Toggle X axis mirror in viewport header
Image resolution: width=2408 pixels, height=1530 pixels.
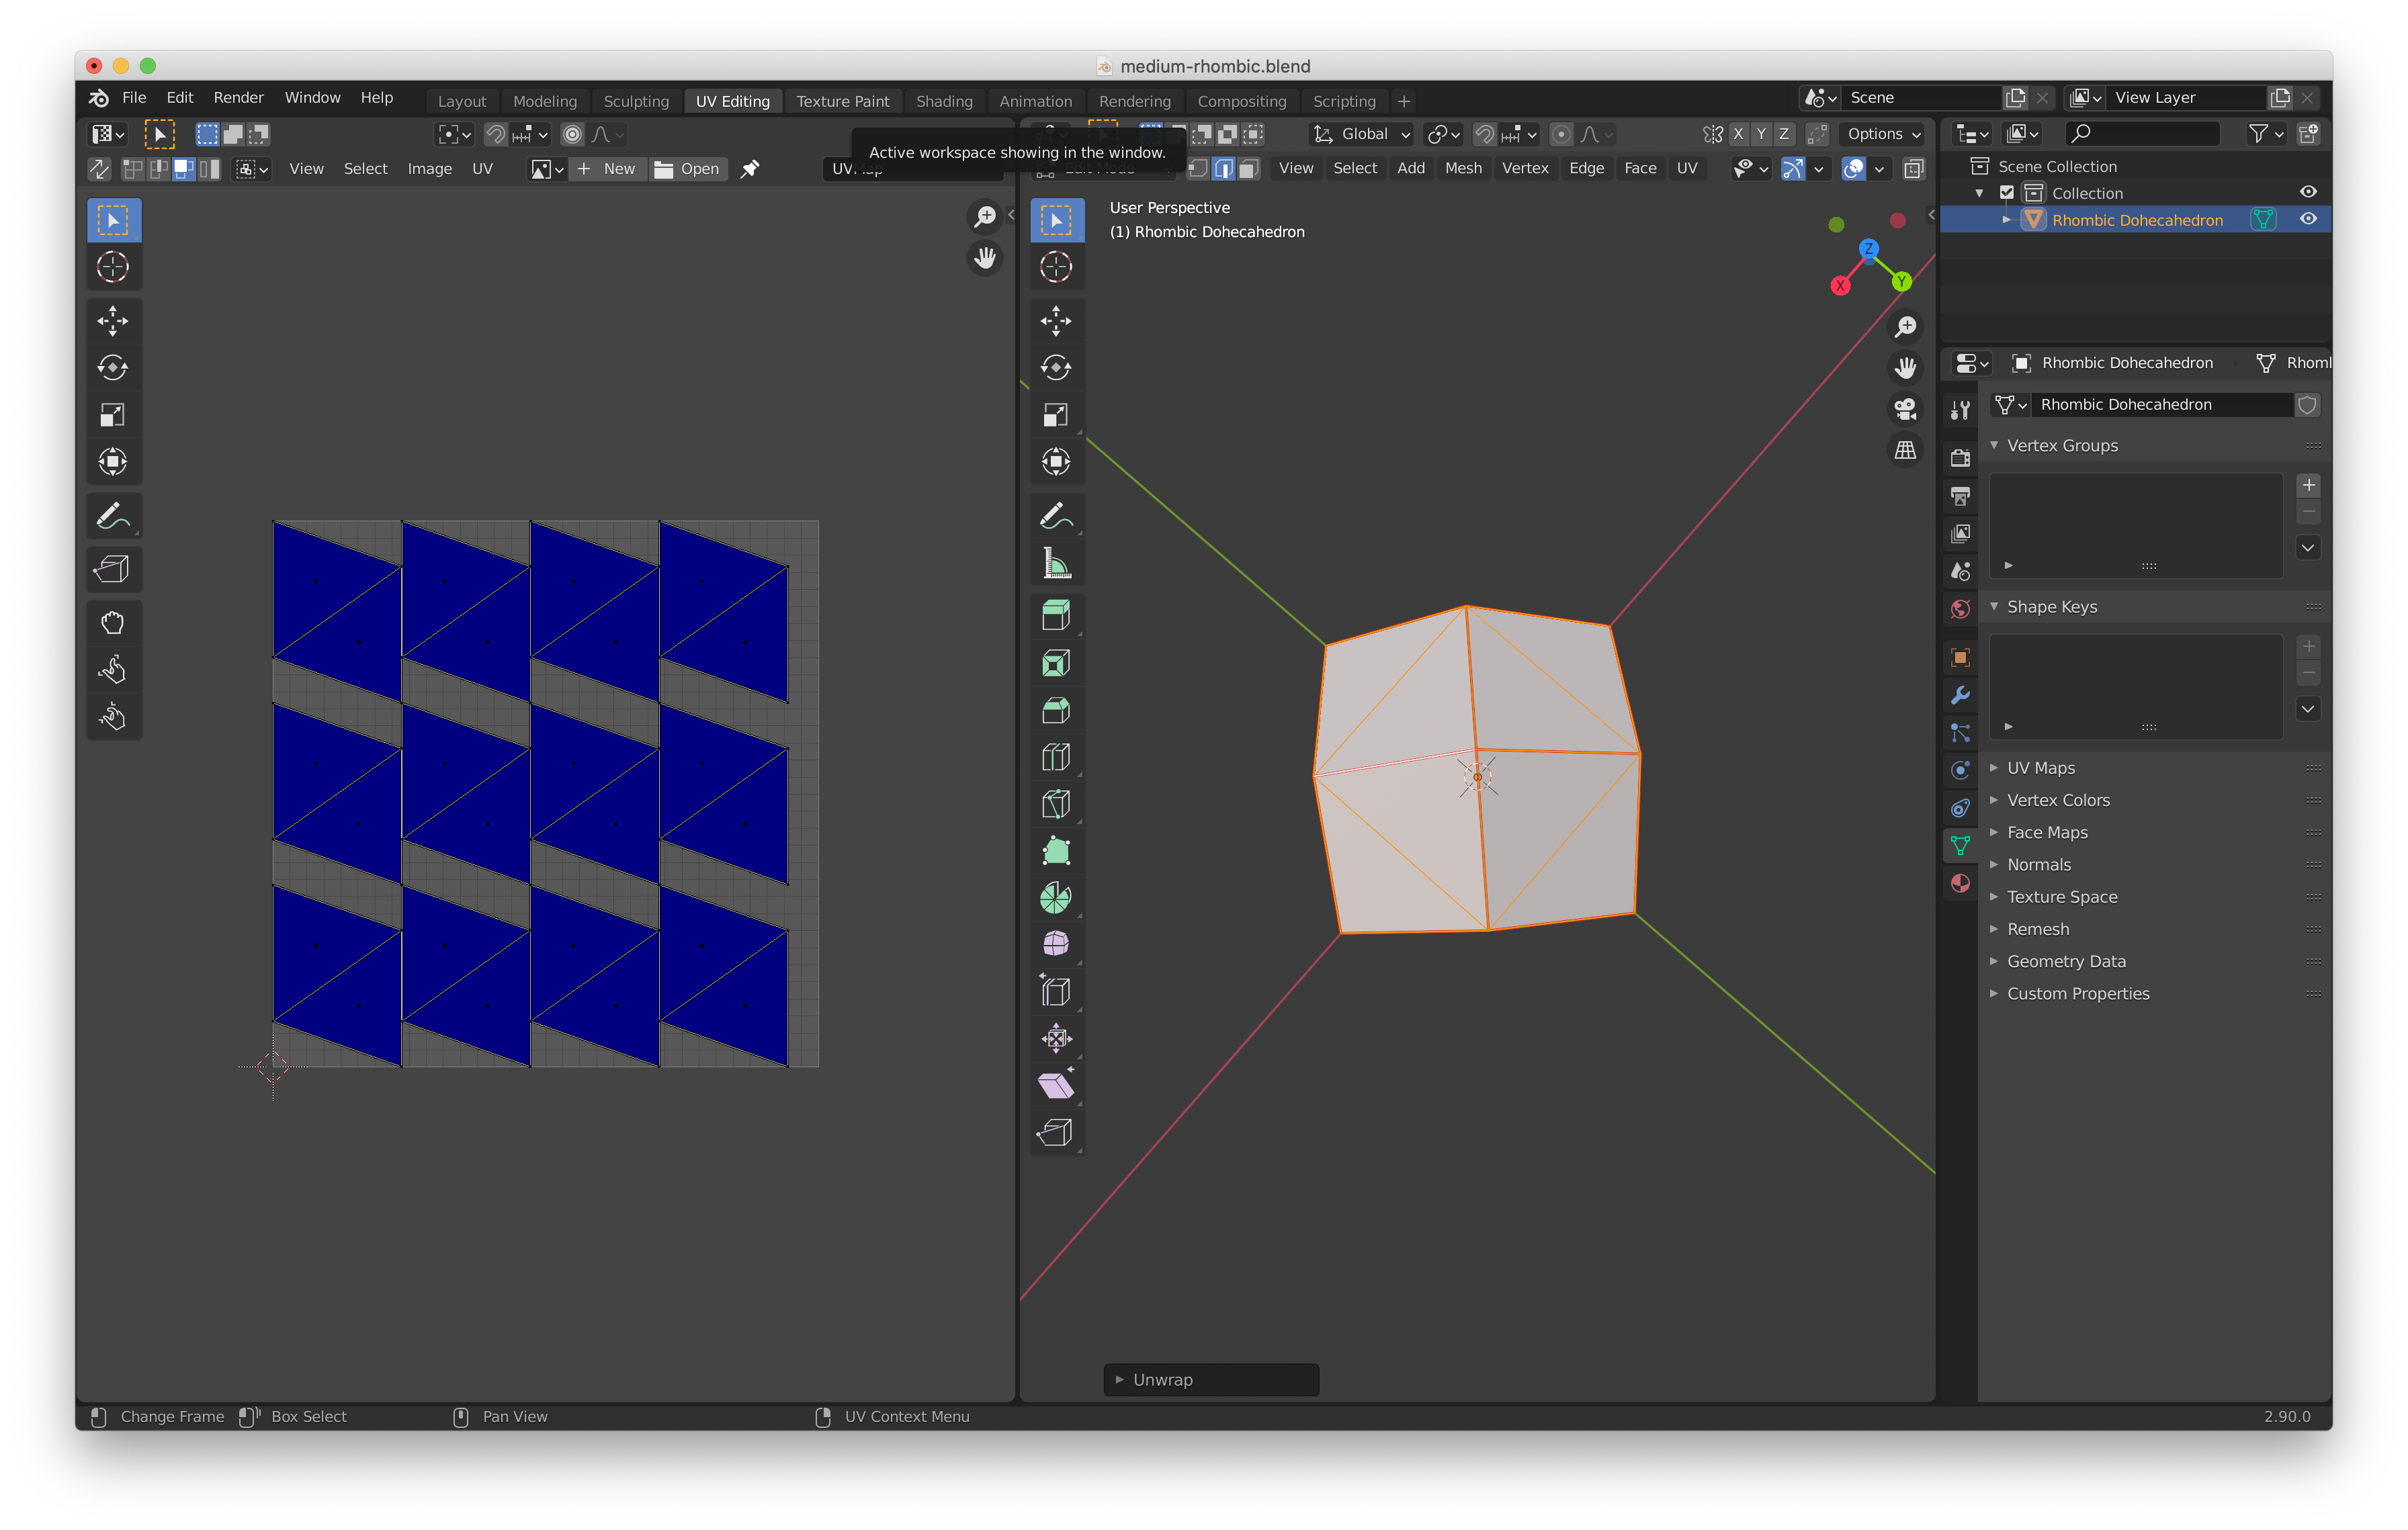1739,134
